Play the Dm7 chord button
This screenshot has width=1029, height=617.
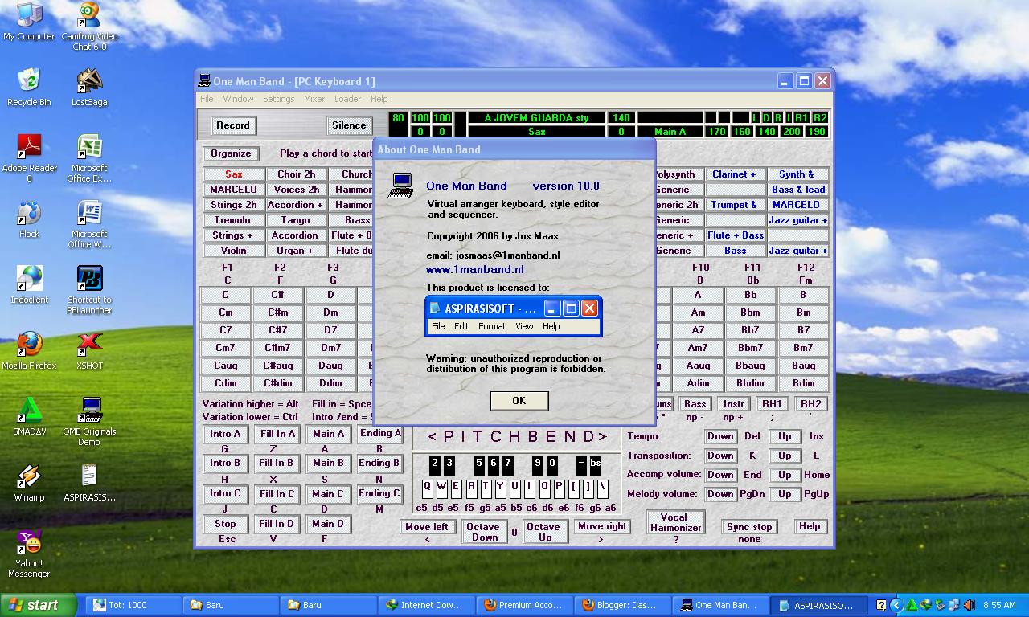click(330, 348)
